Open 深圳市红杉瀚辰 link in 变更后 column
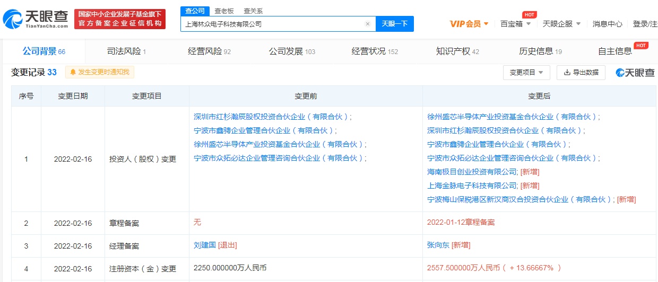This screenshot has width=658, height=282. click(x=505, y=130)
